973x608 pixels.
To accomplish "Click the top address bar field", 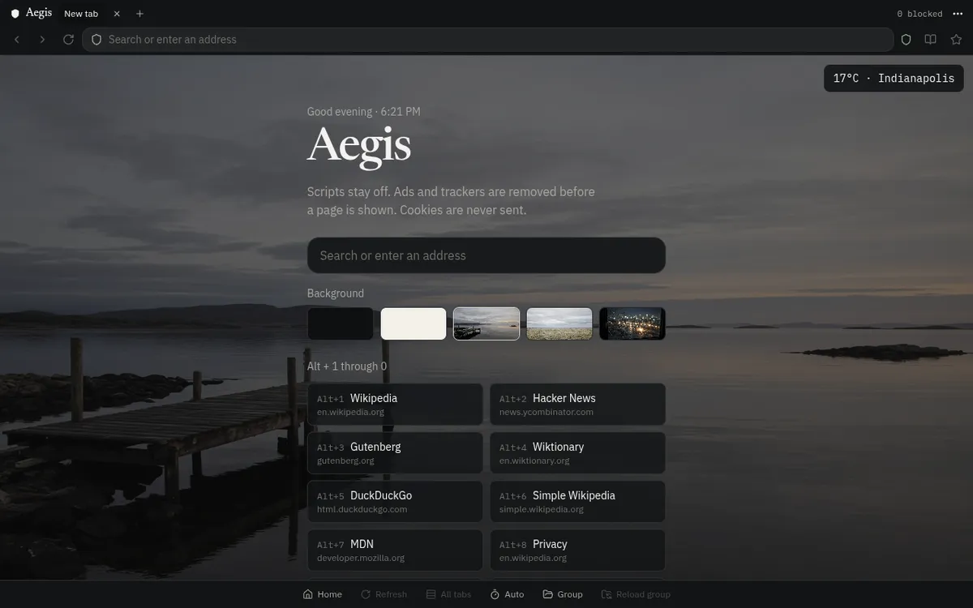I will click(x=487, y=40).
